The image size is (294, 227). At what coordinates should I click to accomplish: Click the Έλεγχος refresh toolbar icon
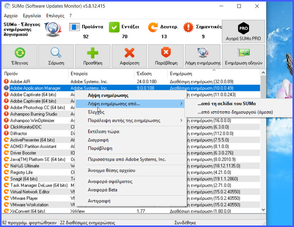20,53
